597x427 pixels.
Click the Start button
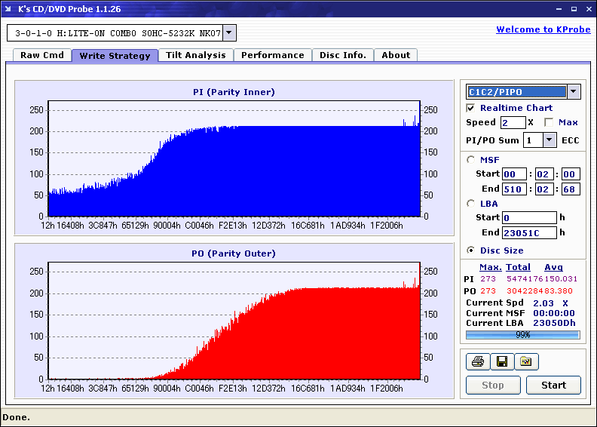tap(553, 385)
